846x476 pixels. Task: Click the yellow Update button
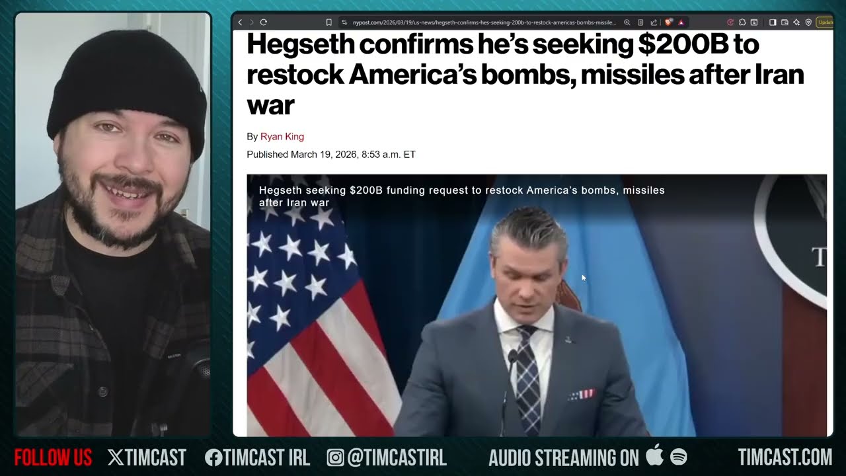pyautogui.click(x=825, y=22)
